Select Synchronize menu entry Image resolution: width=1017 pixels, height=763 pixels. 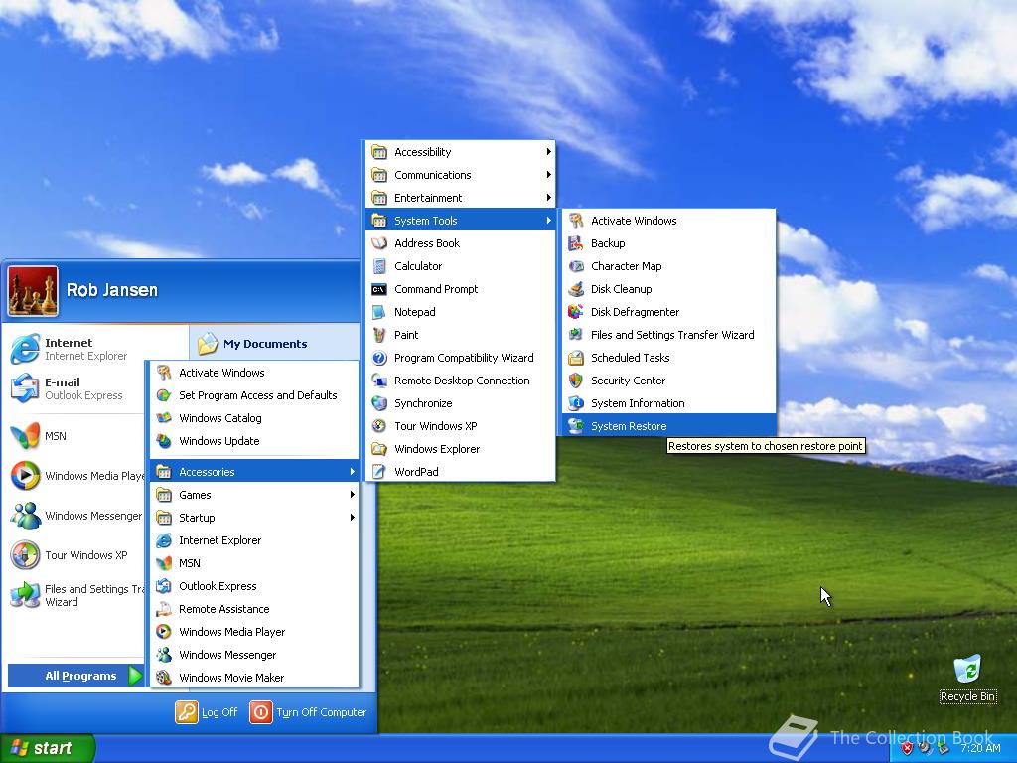461,403
